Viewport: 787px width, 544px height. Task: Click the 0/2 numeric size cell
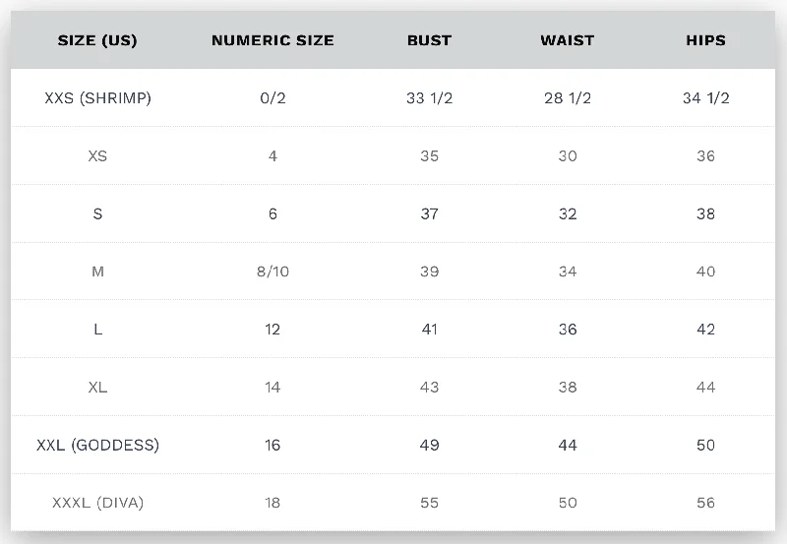coord(272,97)
